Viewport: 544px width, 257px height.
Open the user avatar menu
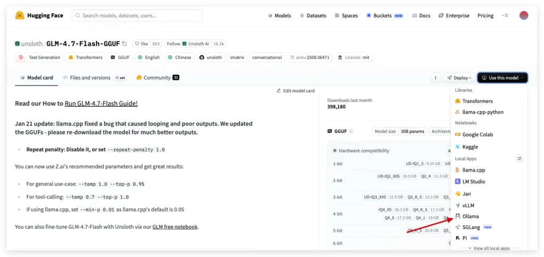point(523,15)
